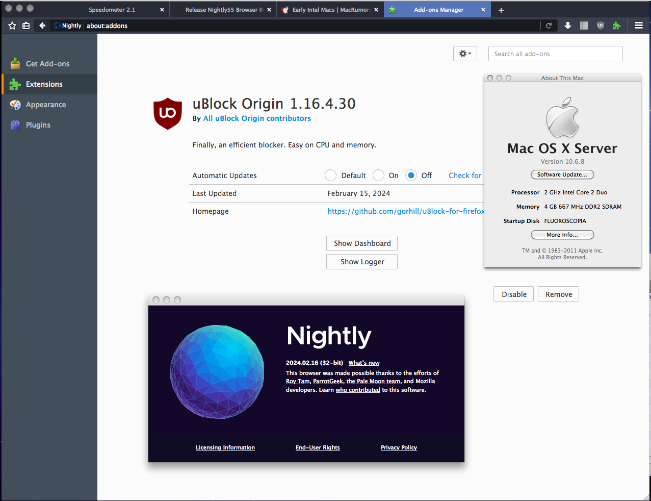The height and width of the screenshot is (501, 651).
Task: Select the Add-ons Manager tab
Action: point(437,10)
